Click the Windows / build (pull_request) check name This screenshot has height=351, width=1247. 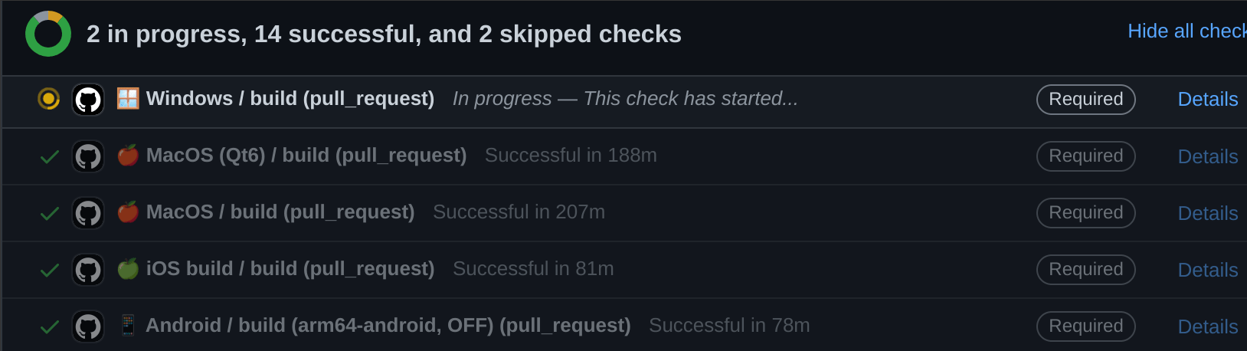click(290, 99)
